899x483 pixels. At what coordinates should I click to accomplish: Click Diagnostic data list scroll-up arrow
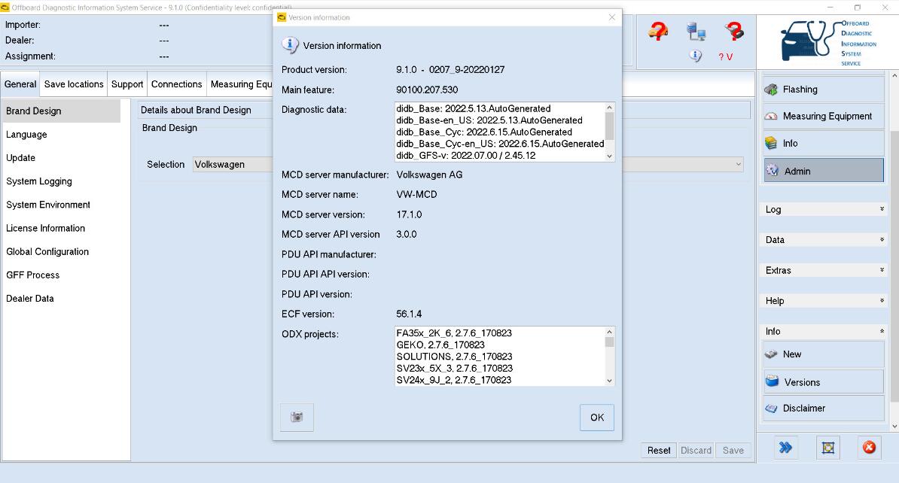609,108
